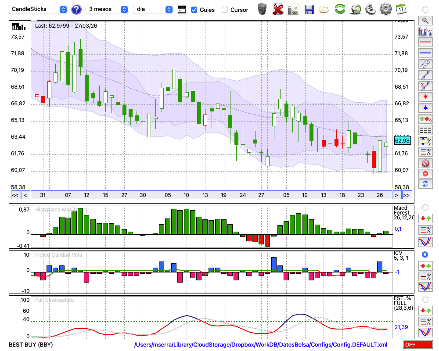Enable the Cursor checkbox

pos(225,10)
